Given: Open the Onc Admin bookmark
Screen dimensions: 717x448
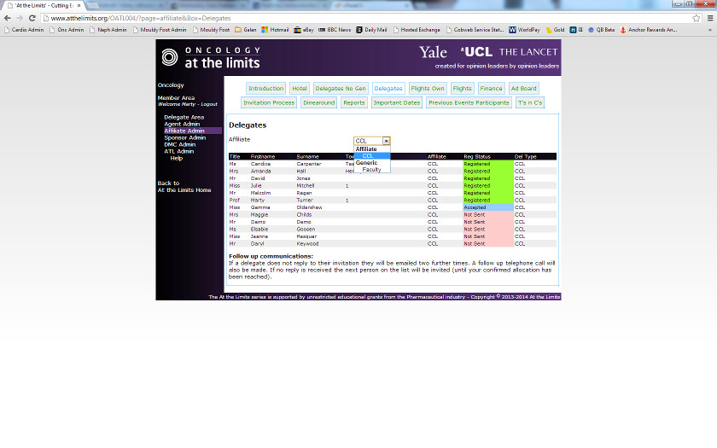Looking at the screenshot, I should (67, 30).
